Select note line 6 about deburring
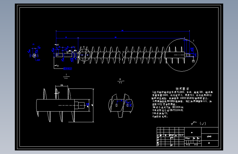Viewport: 238px width, 154px height. (x=160, y=116)
